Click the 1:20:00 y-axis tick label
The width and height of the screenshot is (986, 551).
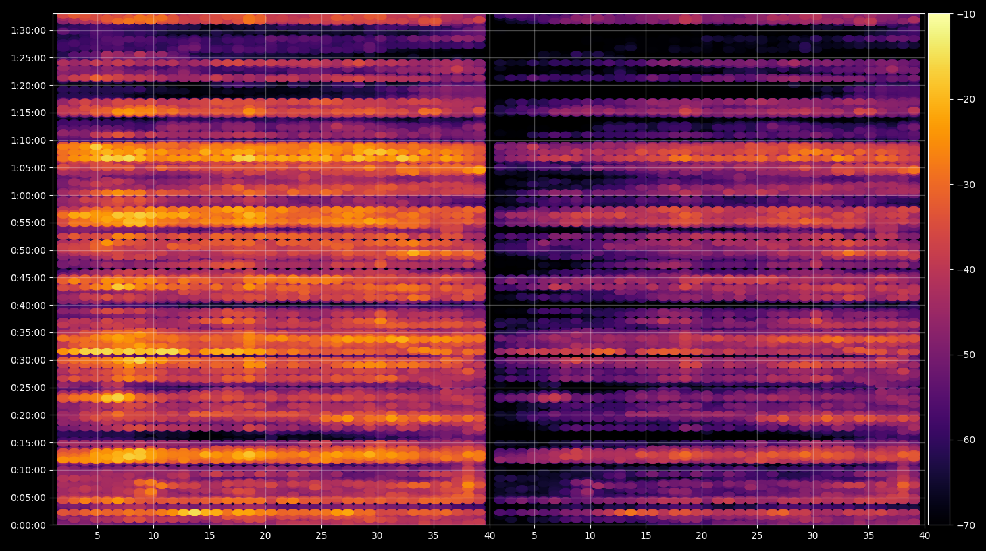tap(28, 86)
